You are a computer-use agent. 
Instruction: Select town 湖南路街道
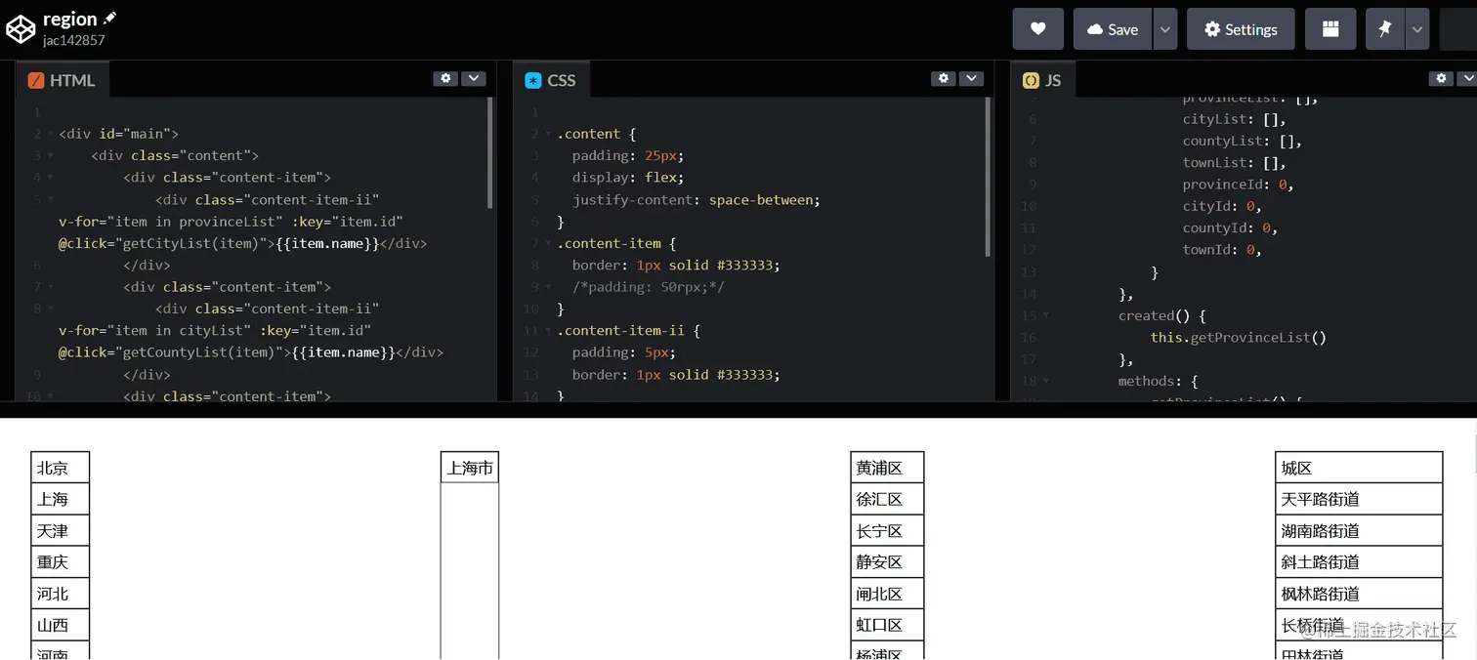pyautogui.click(x=1359, y=530)
